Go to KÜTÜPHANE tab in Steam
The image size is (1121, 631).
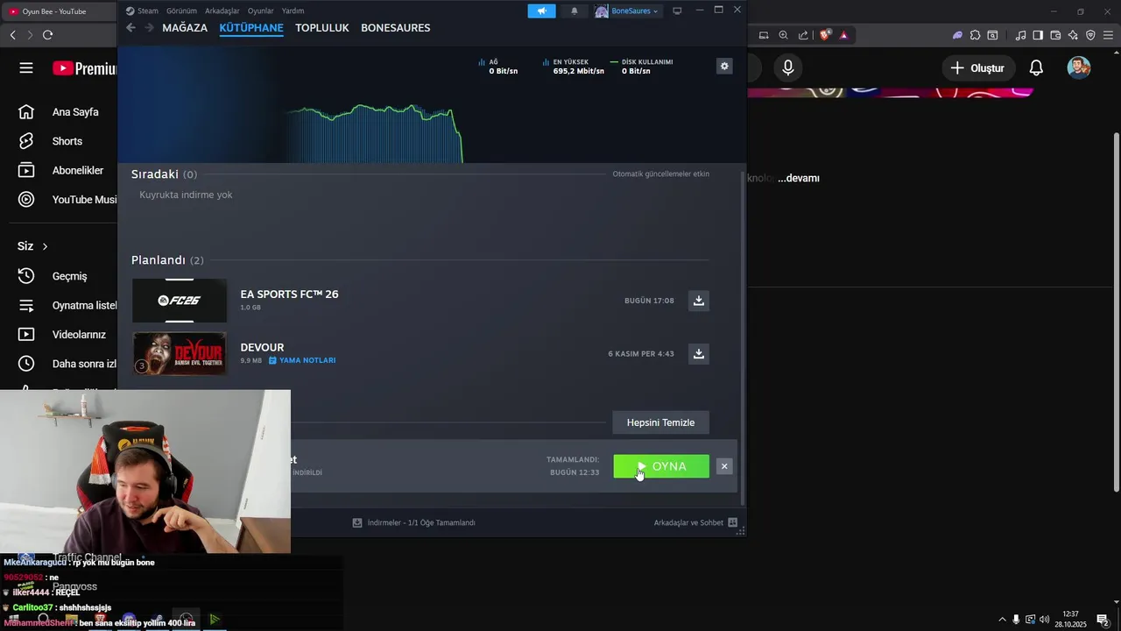[251, 28]
